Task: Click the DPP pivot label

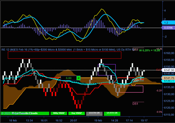Action: (x=135, y=81)
